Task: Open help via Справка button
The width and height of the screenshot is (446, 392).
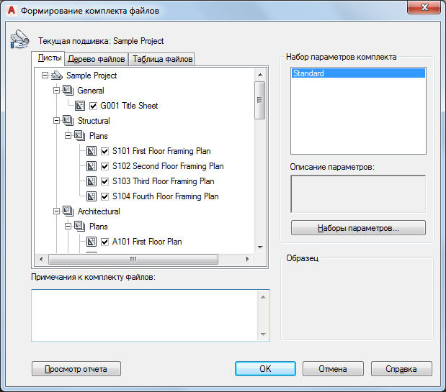Action: pos(401,369)
